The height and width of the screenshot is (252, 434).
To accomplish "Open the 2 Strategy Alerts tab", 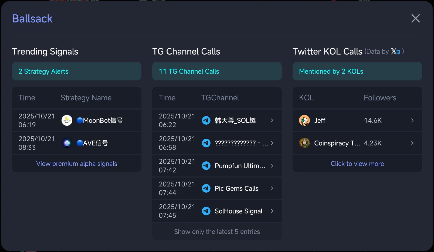I will pos(77,71).
